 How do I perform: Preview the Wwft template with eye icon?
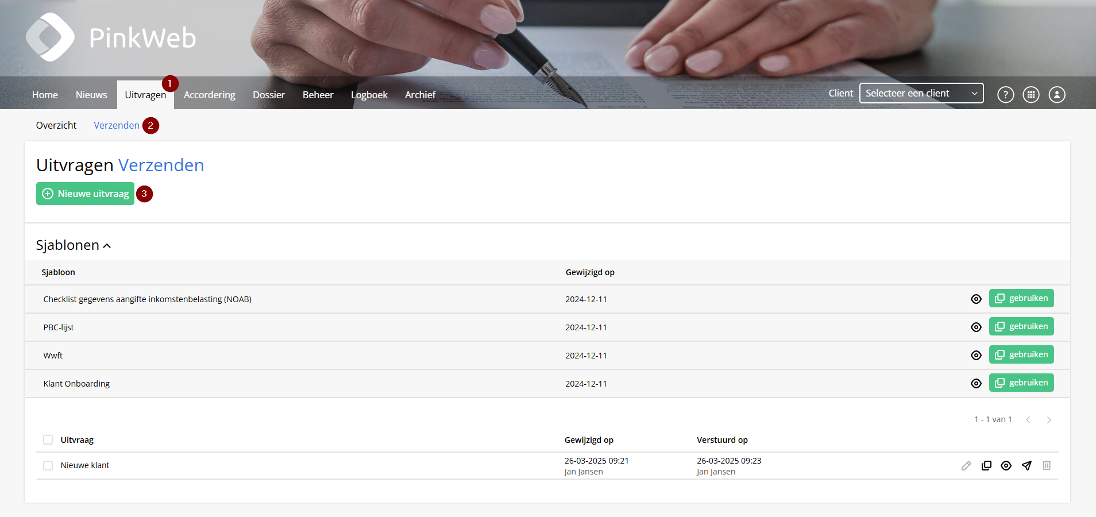pos(976,355)
